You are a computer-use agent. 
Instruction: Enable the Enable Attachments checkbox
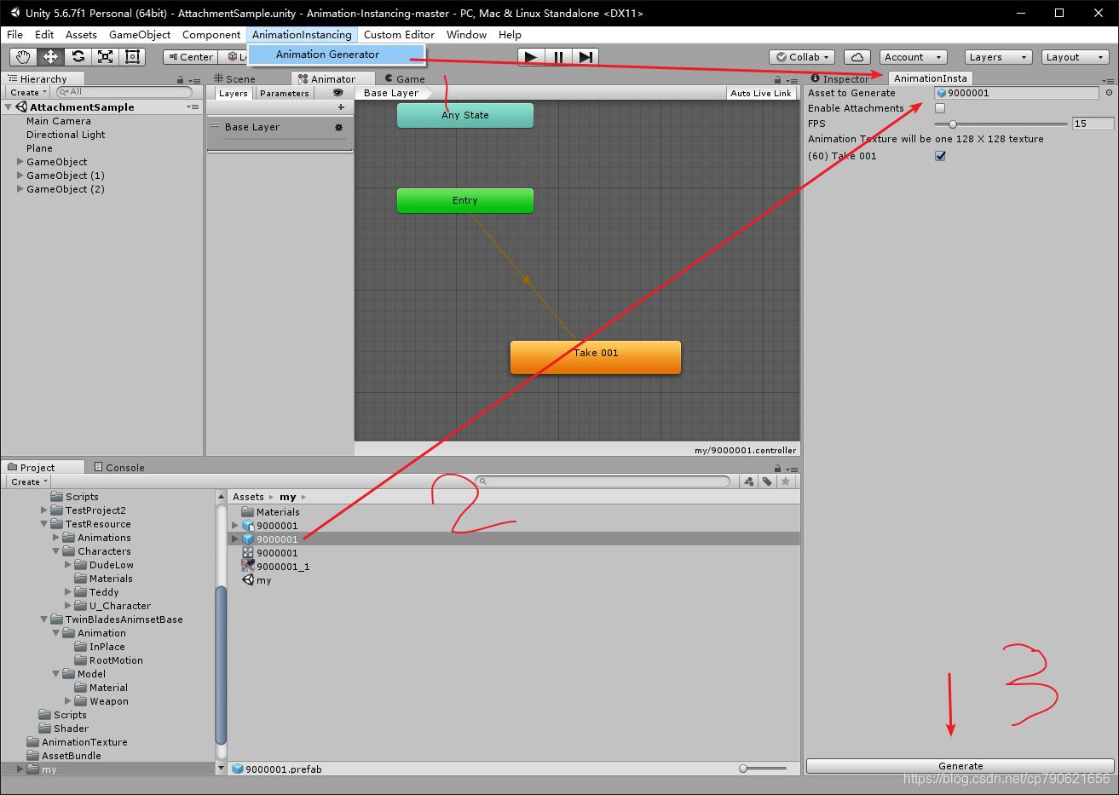[939, 108]
